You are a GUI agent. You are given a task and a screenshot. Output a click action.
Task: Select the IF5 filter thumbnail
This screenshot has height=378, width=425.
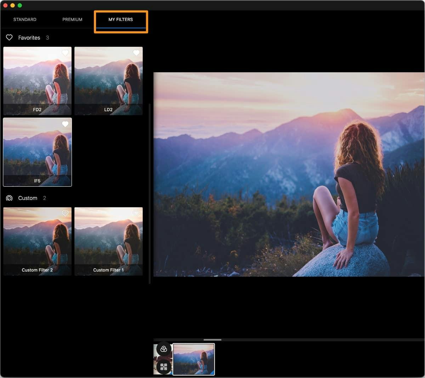(37, 156)
